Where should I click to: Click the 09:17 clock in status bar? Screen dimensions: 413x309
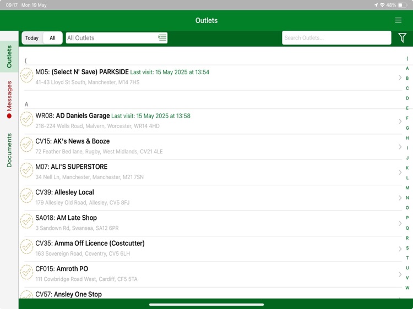coord(12,5)
